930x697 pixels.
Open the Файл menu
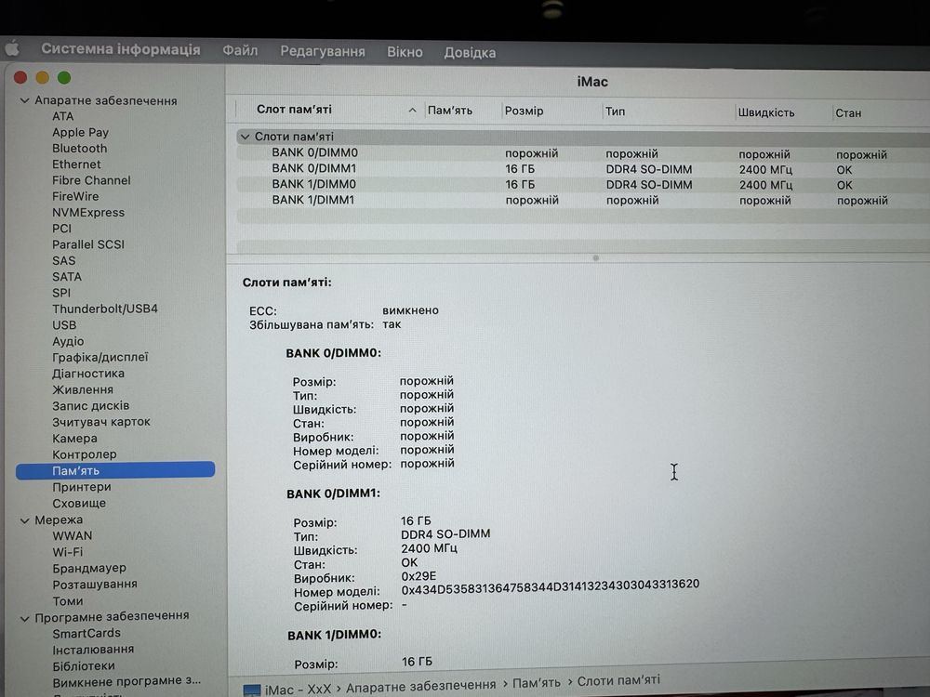pyautogui.click(x=240, y=51)
